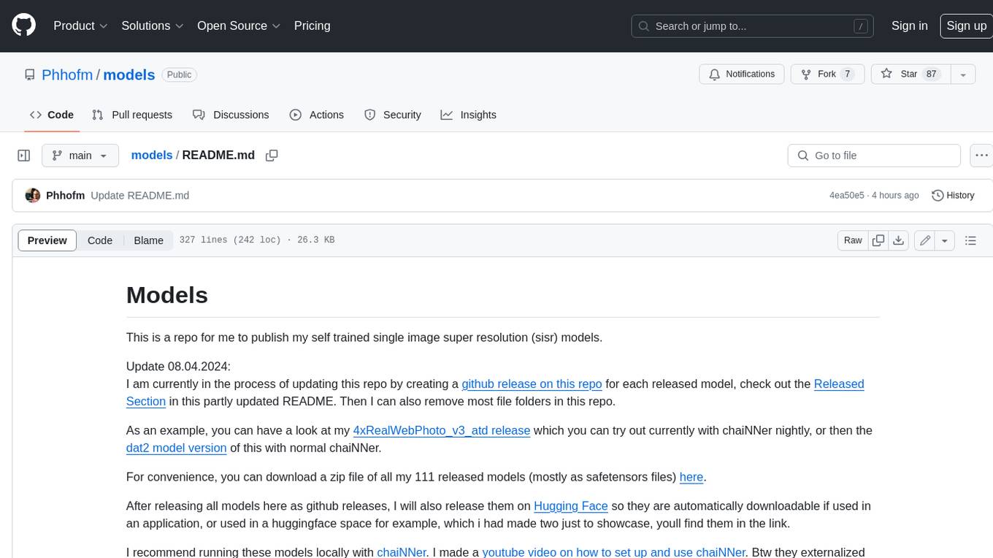This screenshot has height=558, width=993.
Task: Select the Blame view
Action: (x=148, y=240)
